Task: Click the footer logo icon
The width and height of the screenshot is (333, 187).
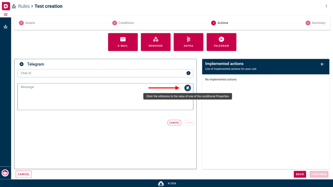Action: [161, 183]
